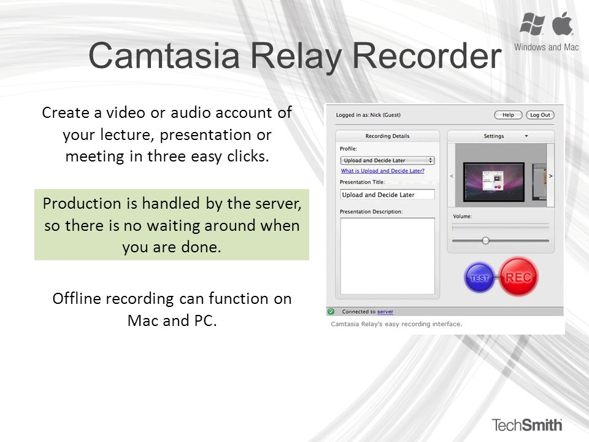
Task: Click inside the Presentation Description text area
Action: coord(387,256)
